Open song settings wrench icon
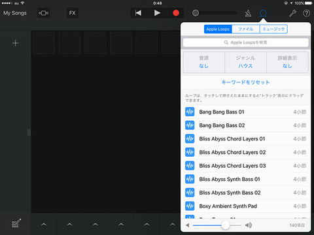The width and height of the screenshot is (314, 235). click(x=292, y=13)
